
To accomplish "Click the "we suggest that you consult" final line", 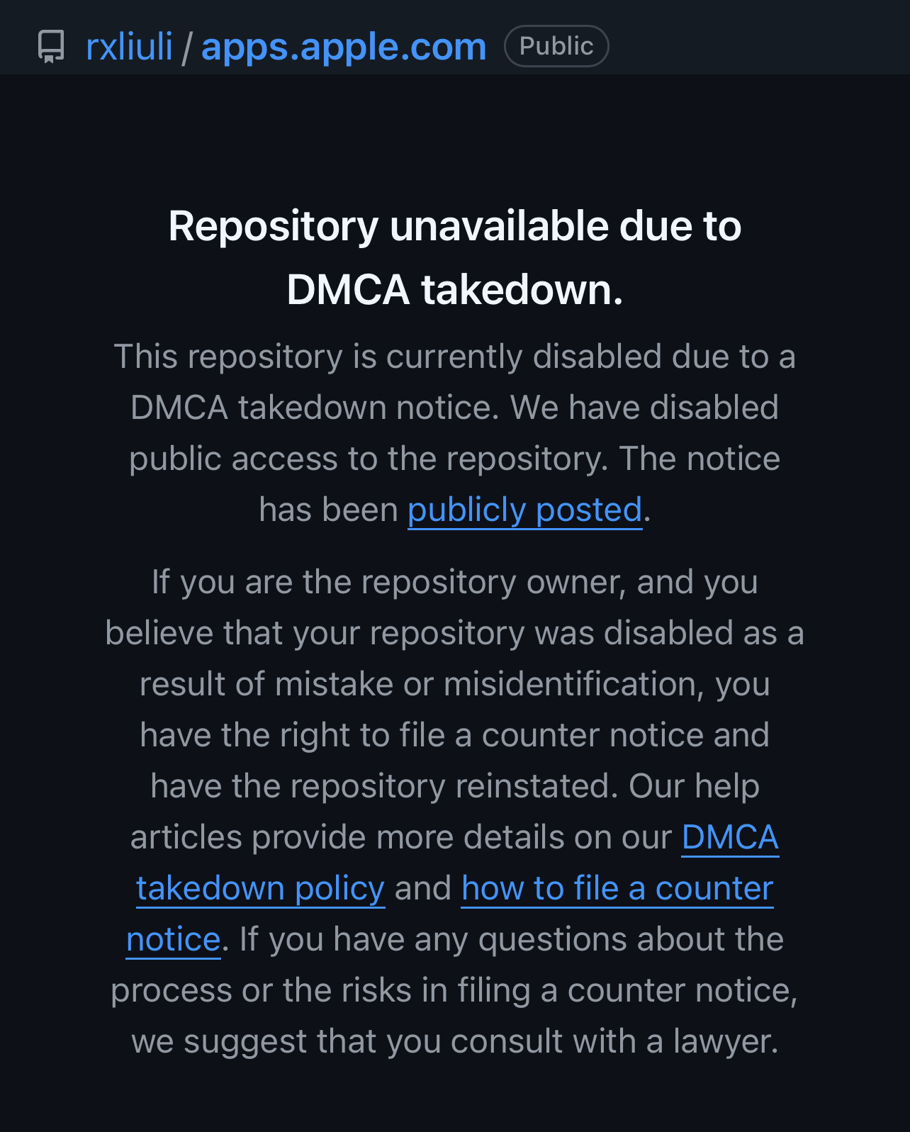I will click(x=454, y=1041).
